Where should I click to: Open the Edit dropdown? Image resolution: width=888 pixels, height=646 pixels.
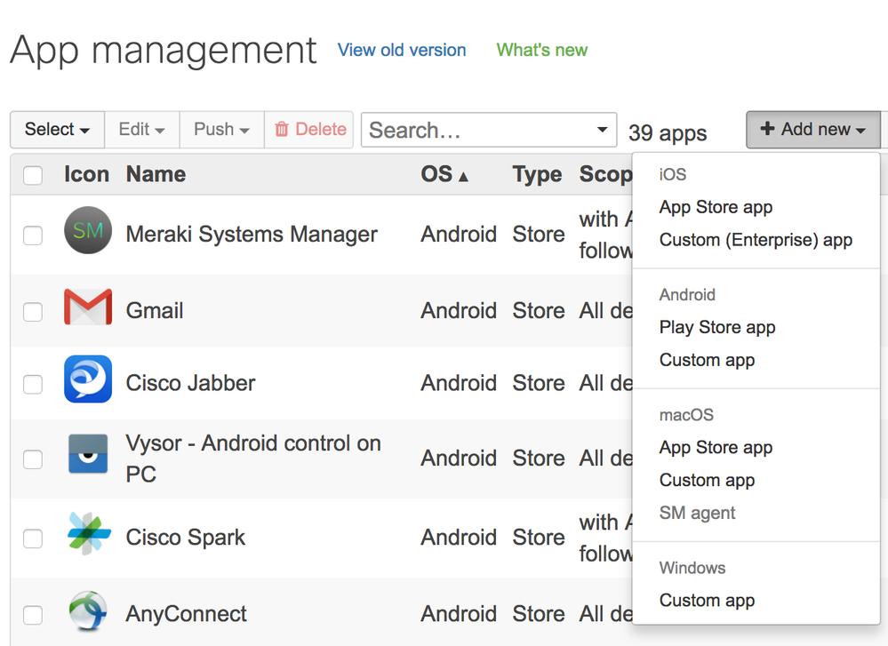(x=141, y=130)
